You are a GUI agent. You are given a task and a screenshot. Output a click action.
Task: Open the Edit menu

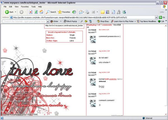point(11,7)
